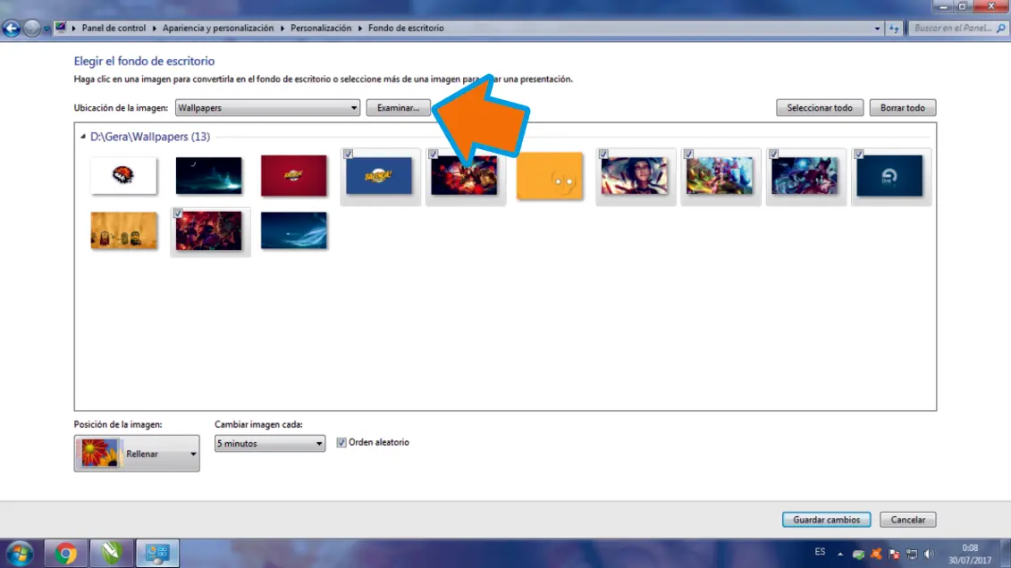Image resolution: width=1011 pixels, height=568 pixels.
Task: Toggle the 'Orden aleatorio' checkbox
Action: point(341,442)
